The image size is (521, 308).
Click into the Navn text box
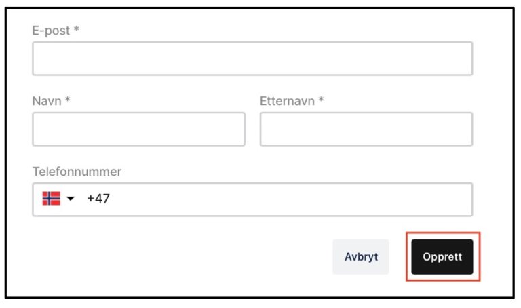coord(138,129)
